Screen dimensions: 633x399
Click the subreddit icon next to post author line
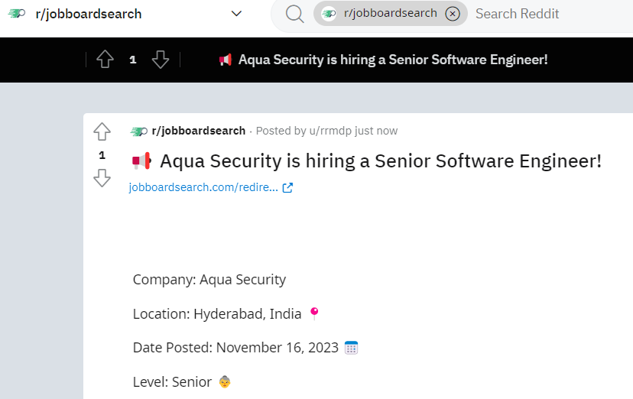pyautogui.click(x=139, y=131)
